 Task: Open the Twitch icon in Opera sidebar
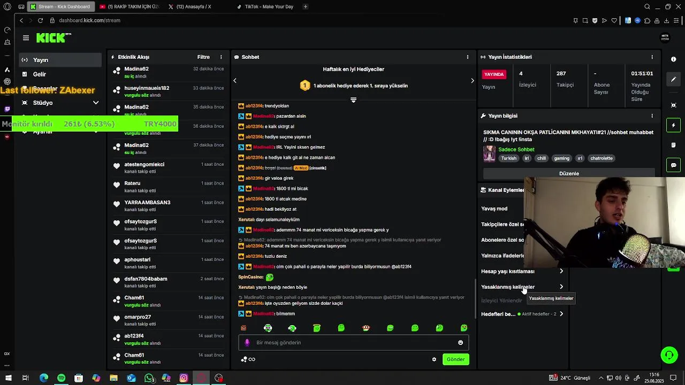(7, 109)
